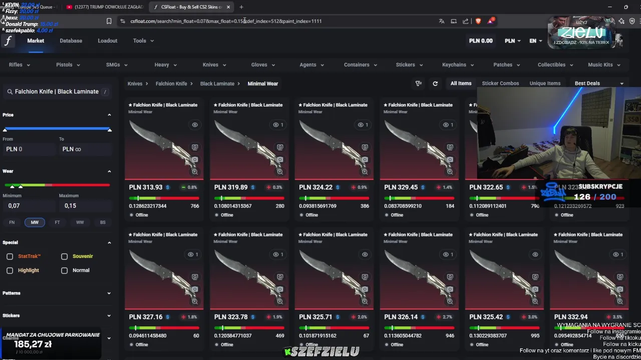Image resolution: width=641 pixels, height=360 pixels.
Task: Click the share page icon in address bar
Action: (x=466, y=21)
